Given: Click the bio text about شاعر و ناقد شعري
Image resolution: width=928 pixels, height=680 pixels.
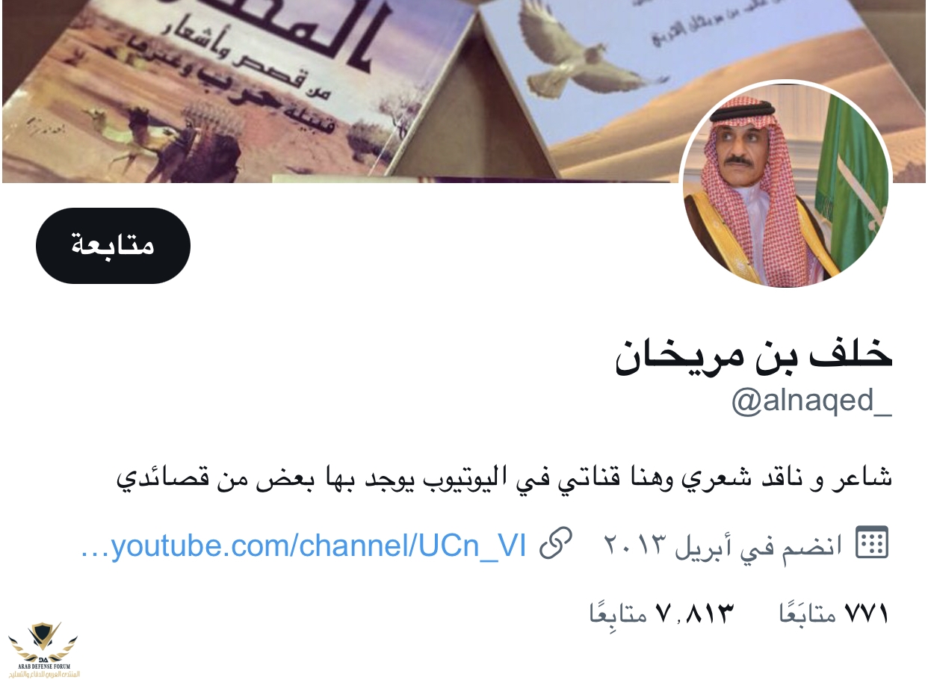Looking at the screenshot, I should click(x=504, y=477).
